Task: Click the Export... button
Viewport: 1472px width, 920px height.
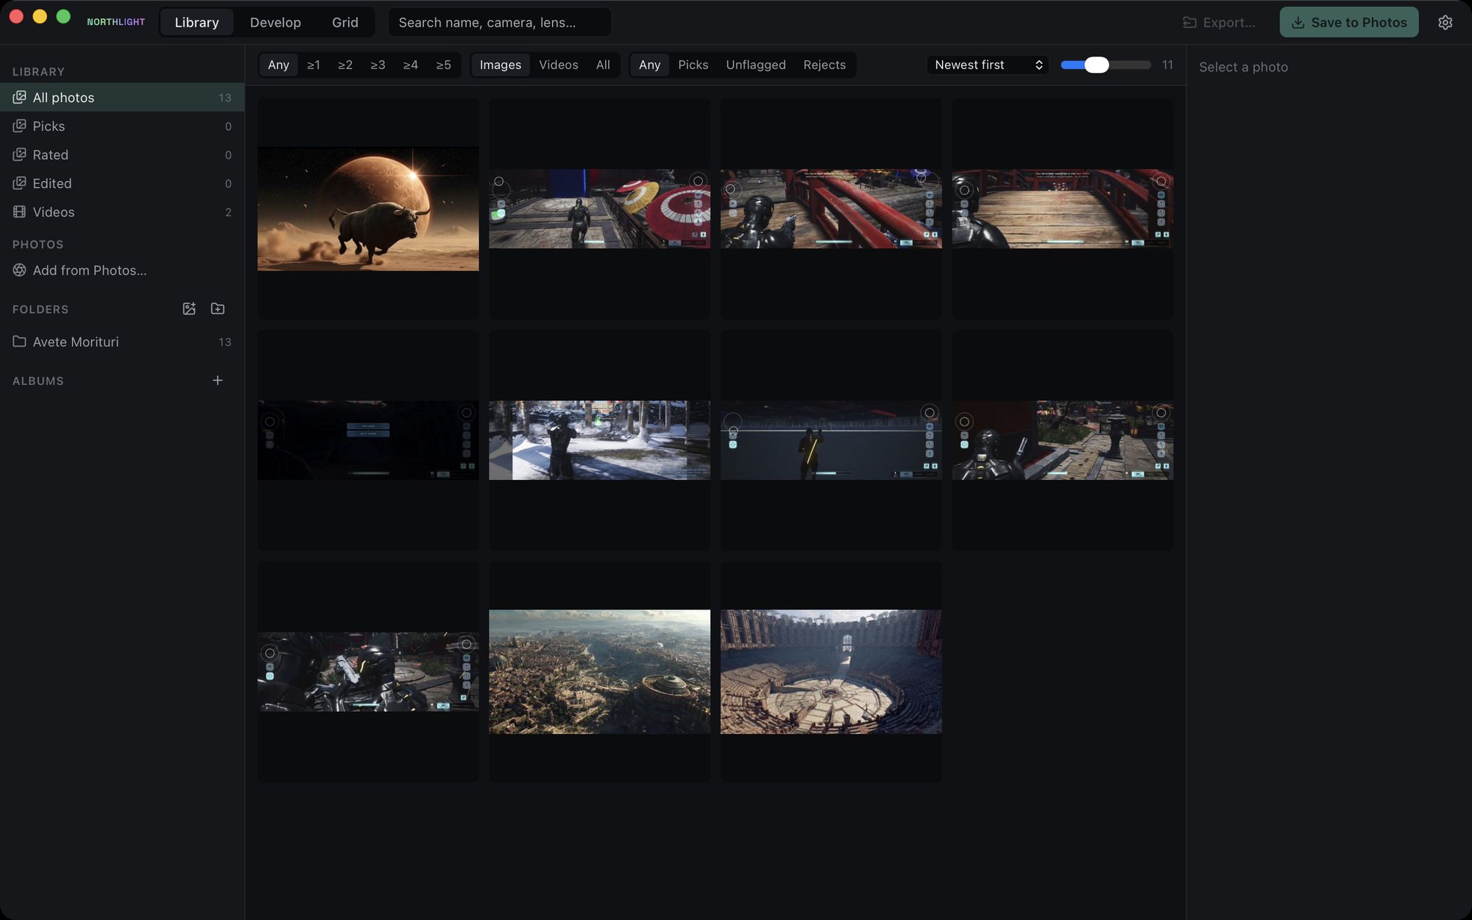Action: (1219, 23)
